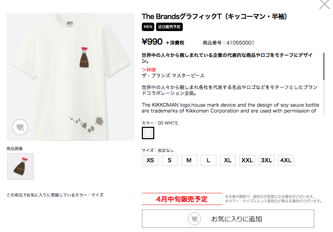Click the MEN category tag

point(148,27)
